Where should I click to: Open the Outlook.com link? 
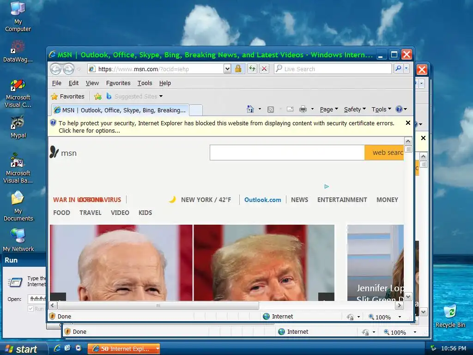[262, 200]
